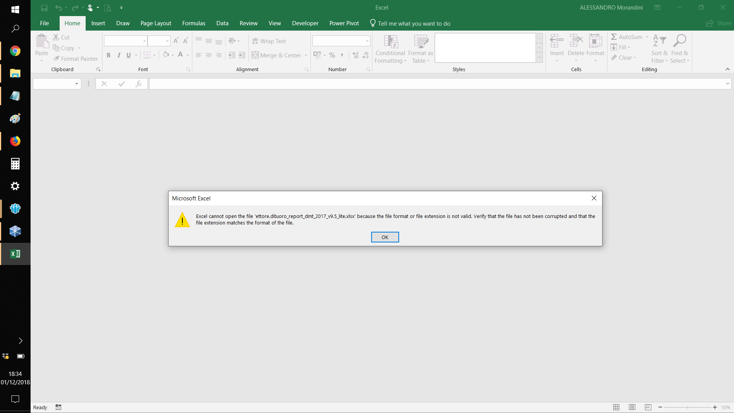Toggle underline formatting

point(129,55)
